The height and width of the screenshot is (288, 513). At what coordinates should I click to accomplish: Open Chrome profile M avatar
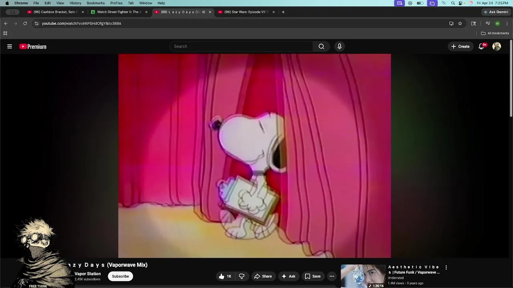pos(497,23)
